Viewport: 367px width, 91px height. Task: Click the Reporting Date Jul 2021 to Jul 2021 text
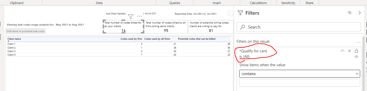pyautogui.click(x=196, y=14)
